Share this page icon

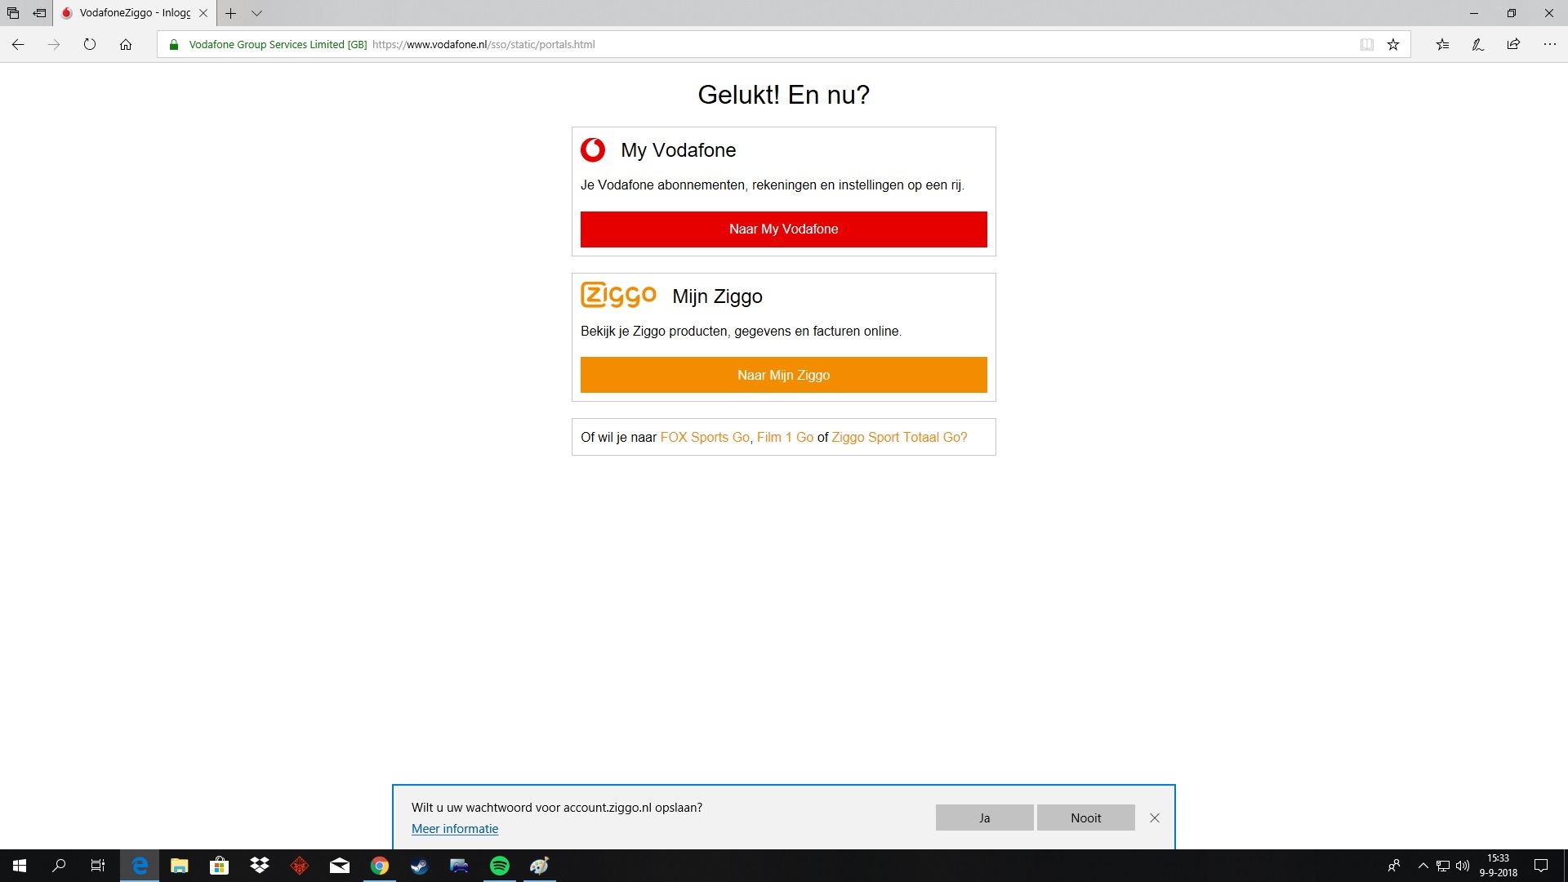point(1513,45)
